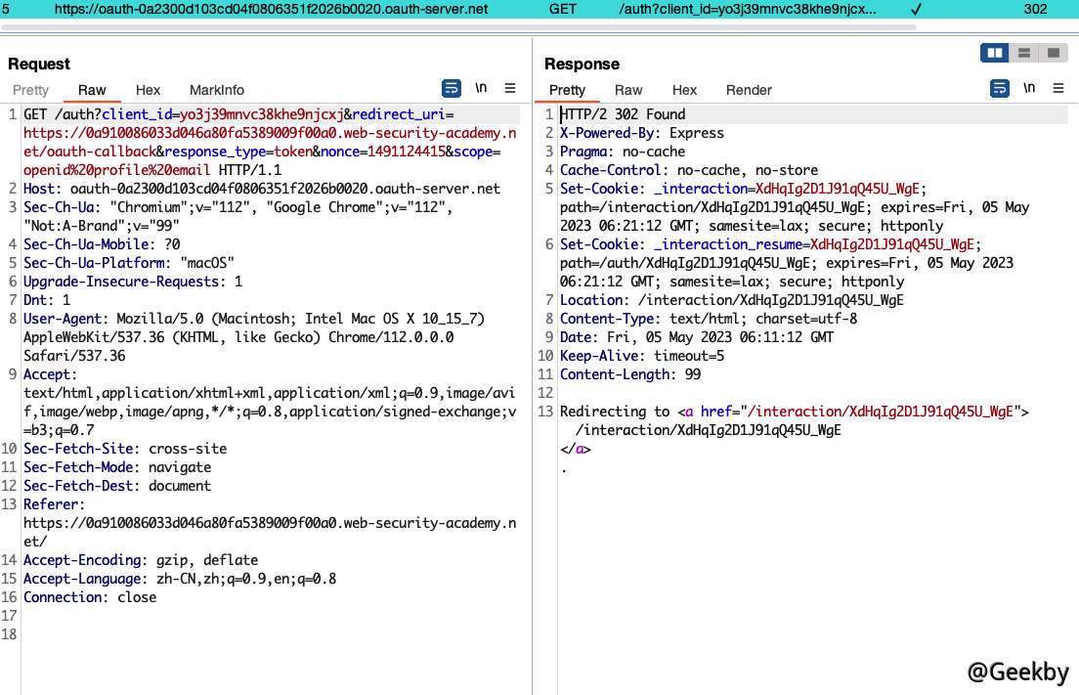Viewport: 1079px width, 695px height.
Task: Open Hex tab in Response panel
Action: 684,90
